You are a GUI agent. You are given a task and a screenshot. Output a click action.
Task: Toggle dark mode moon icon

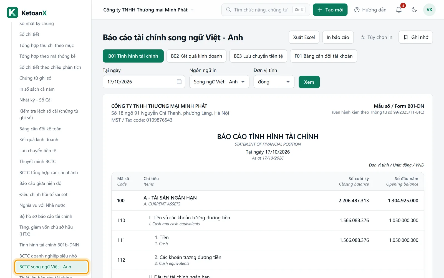tap(414, 10)
